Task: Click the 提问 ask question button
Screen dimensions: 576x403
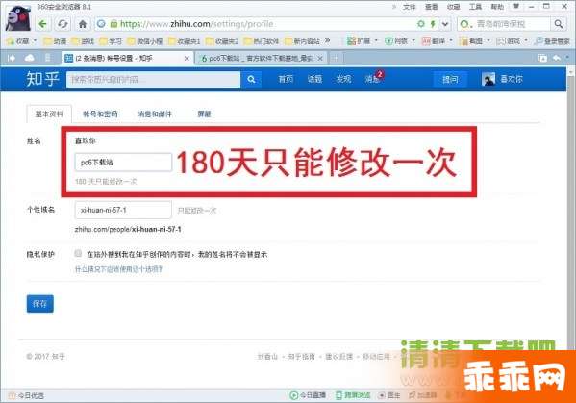Action: [450, 79]
